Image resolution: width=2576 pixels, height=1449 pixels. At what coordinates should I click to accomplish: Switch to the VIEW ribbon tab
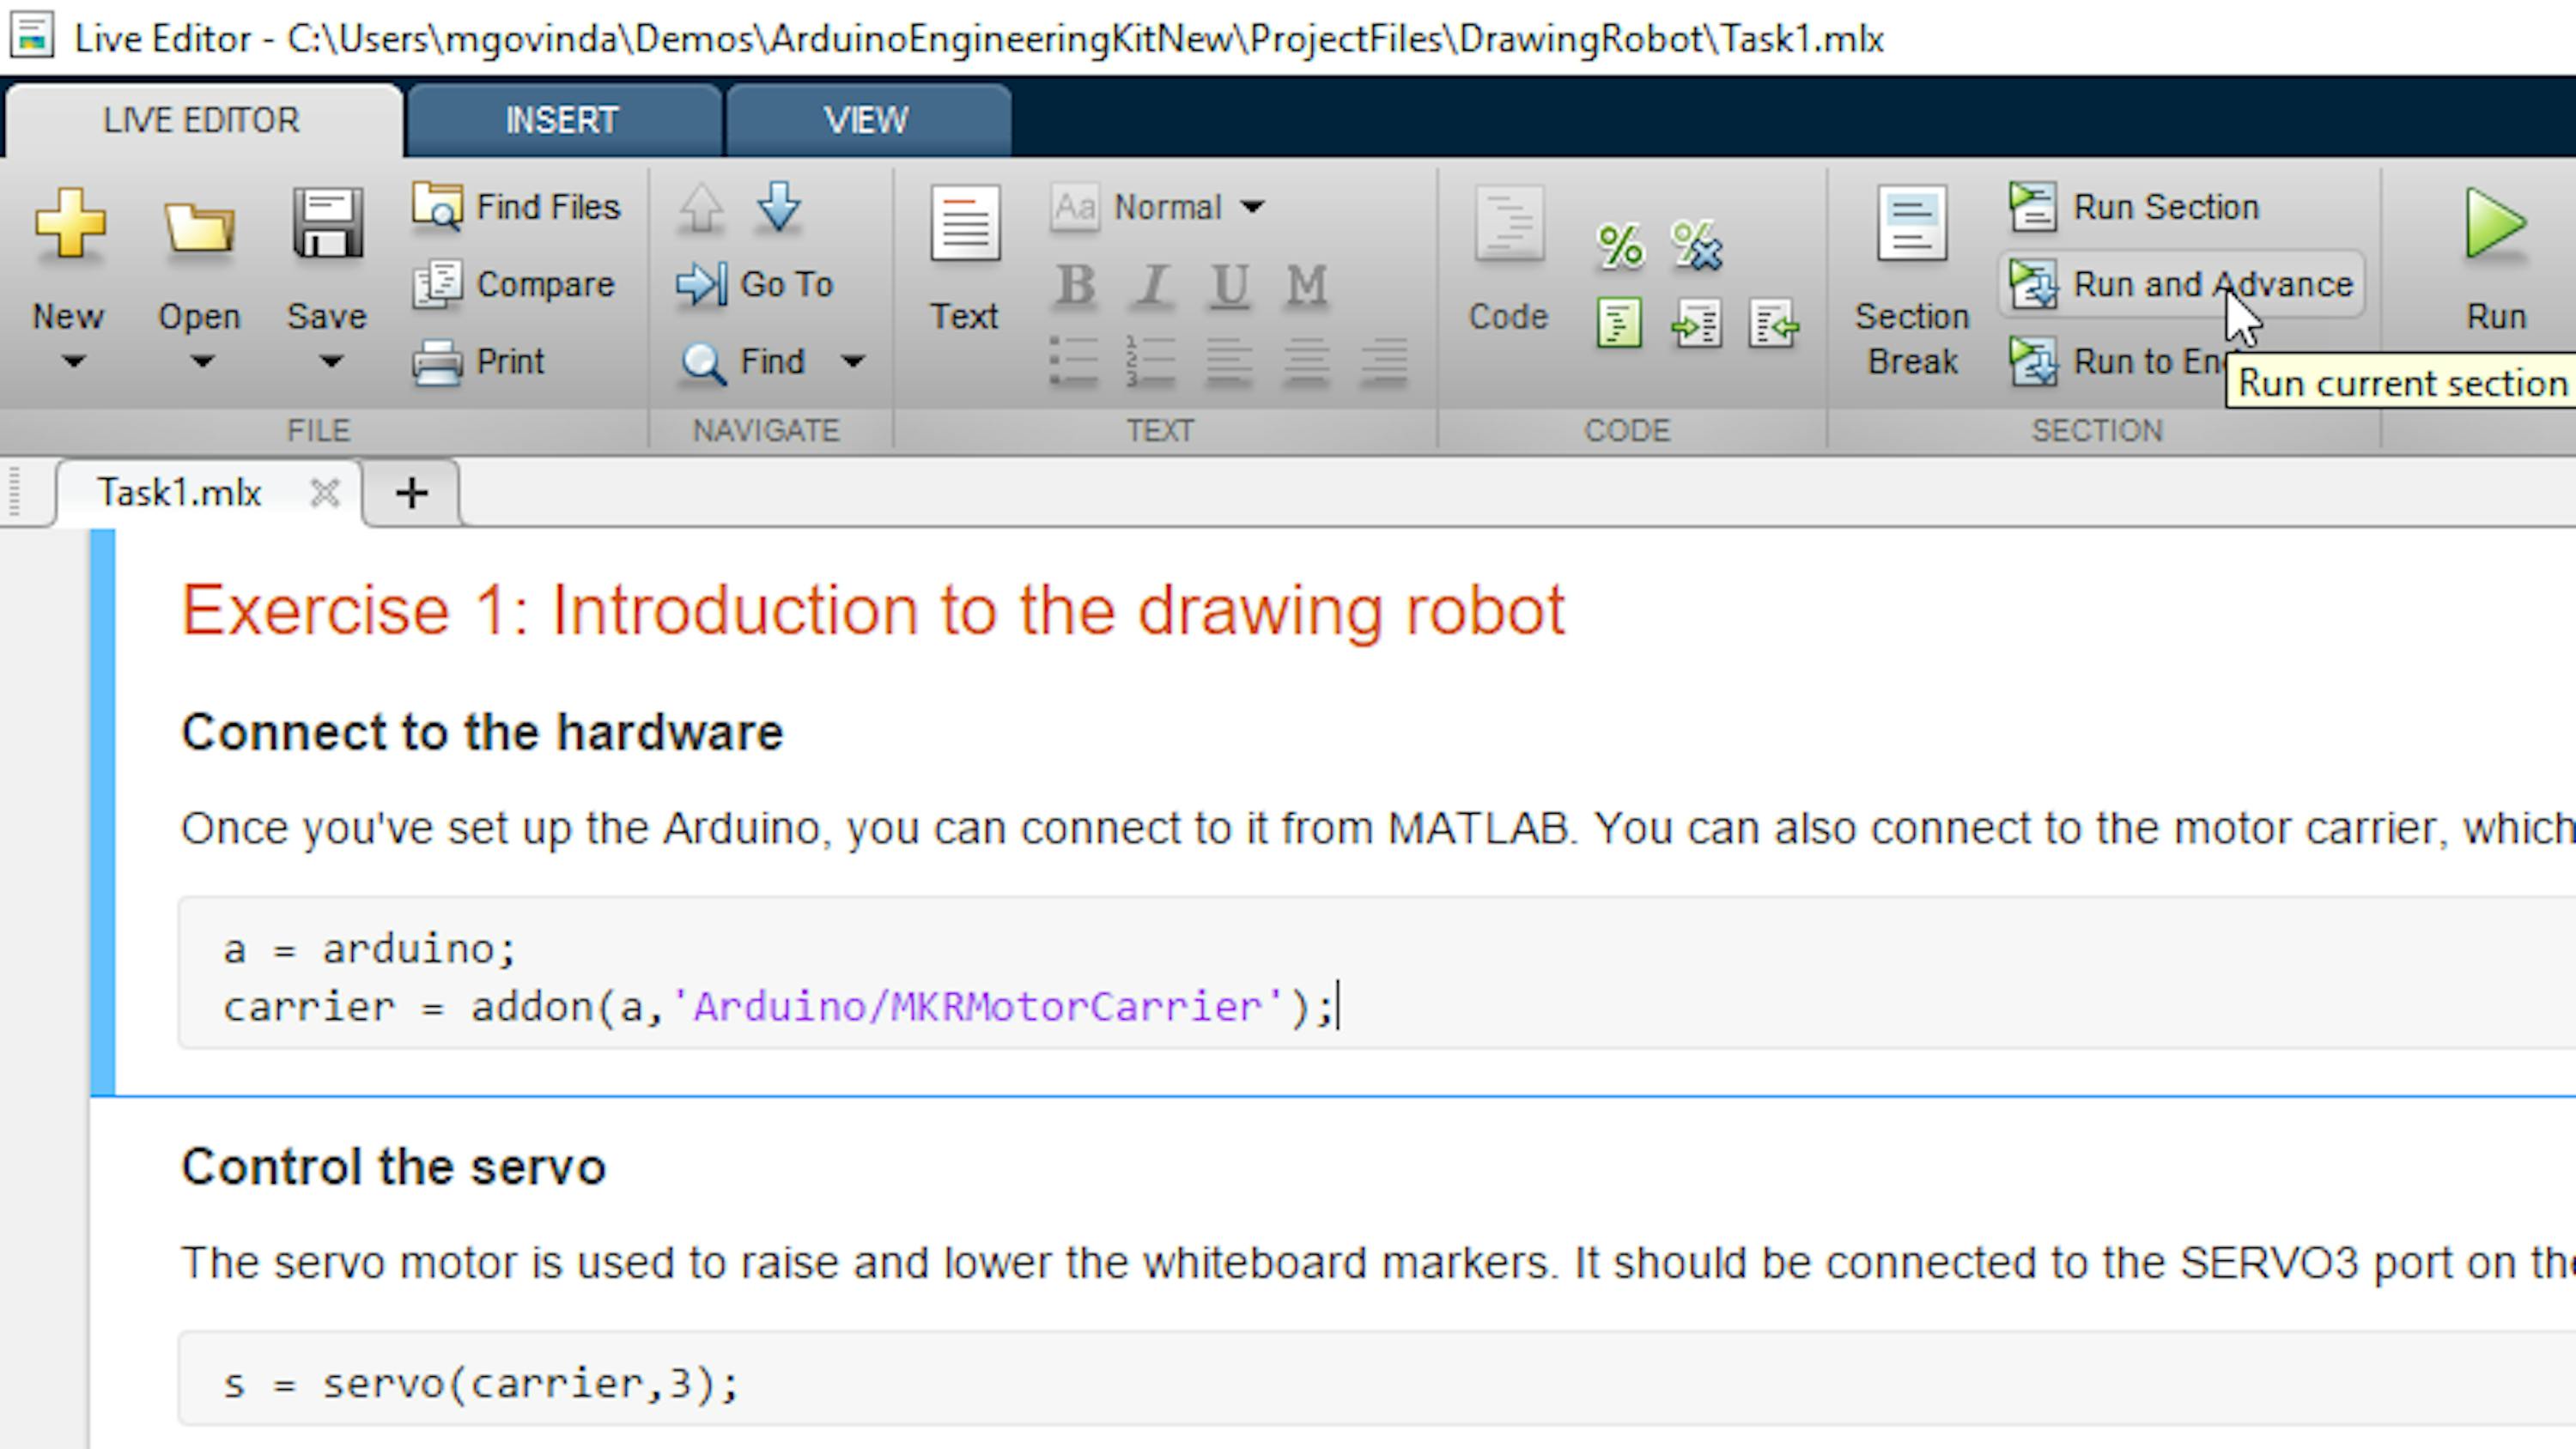(x=866, y=121)
